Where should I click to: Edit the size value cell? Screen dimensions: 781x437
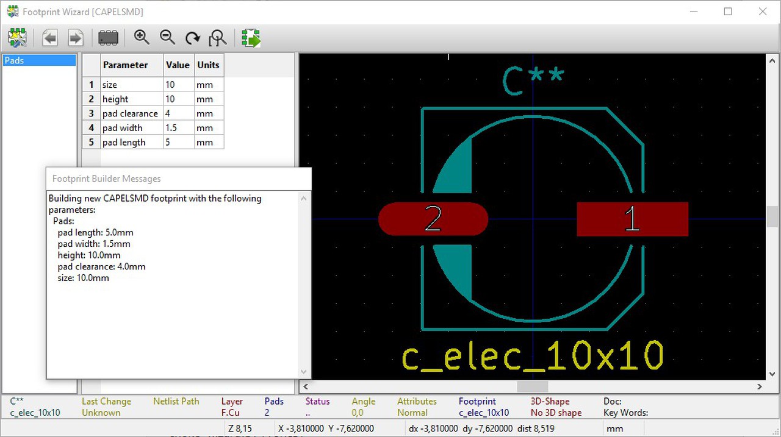click(179, 84)
